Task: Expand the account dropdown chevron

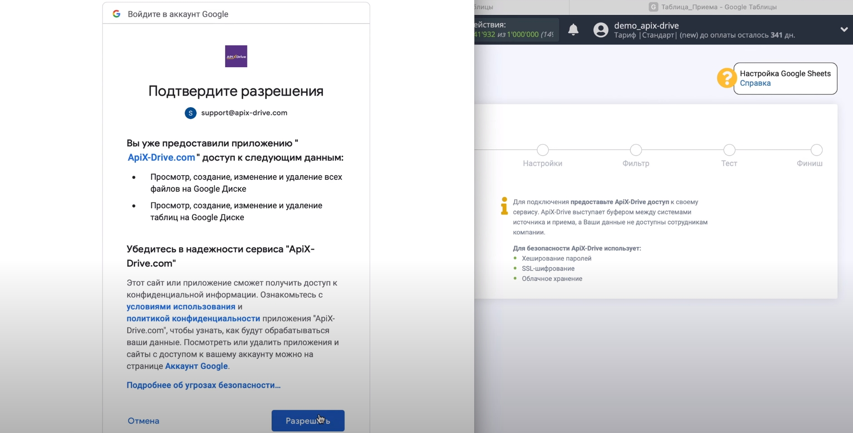Action: 844,30
